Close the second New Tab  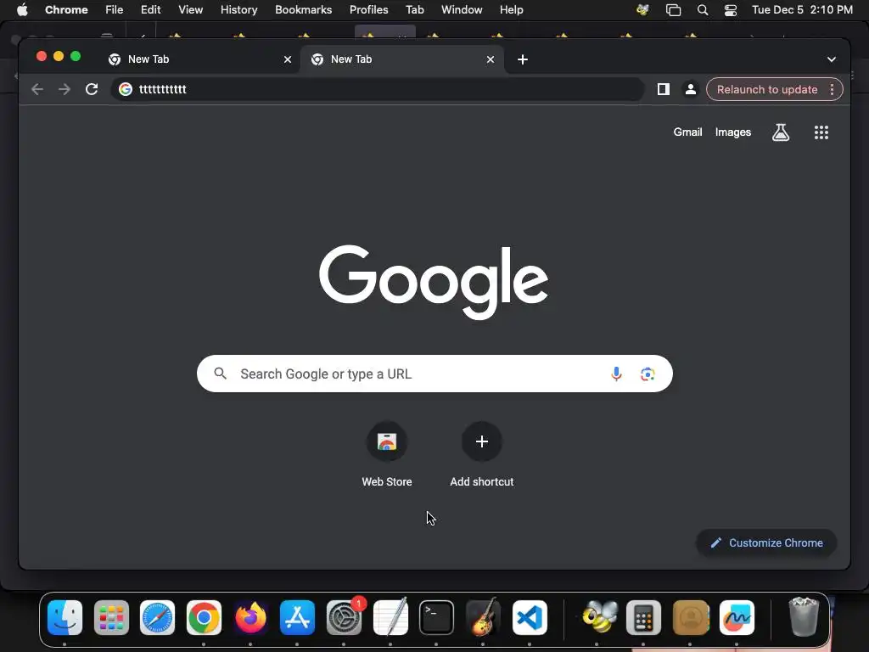click(x=491, y=59)
